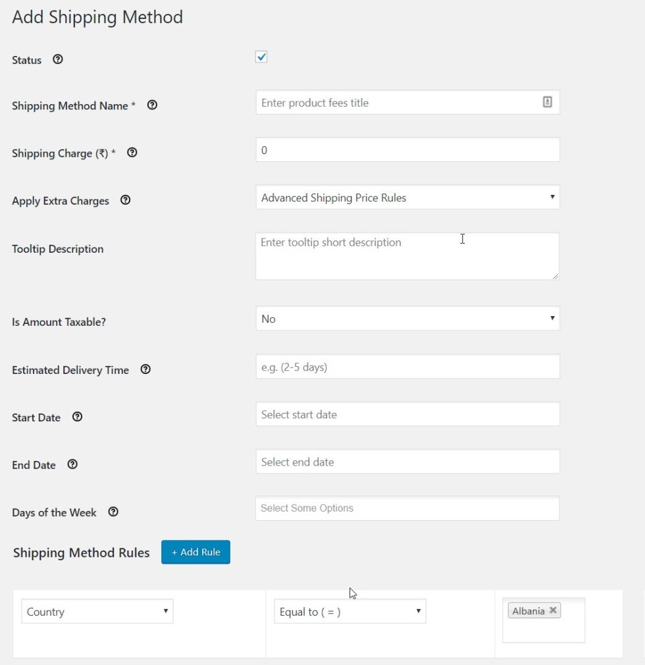Open the Estimated Delivery Time help tooltip
The image size is (645, 665).
click(x=145, y=369)
